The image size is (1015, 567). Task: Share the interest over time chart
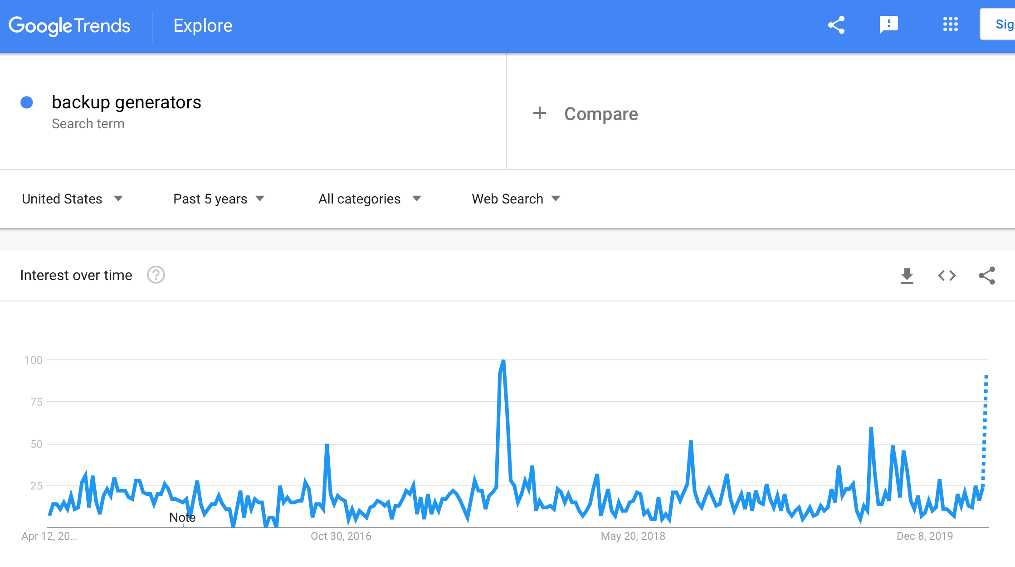pos(986,276)
